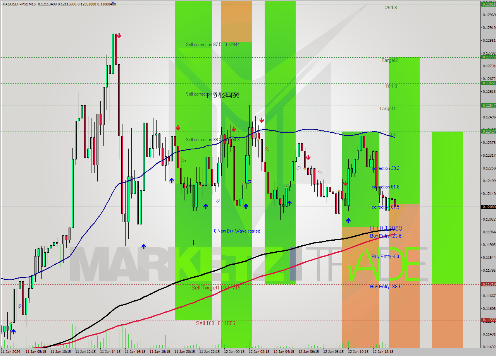Click the green 0.13015 price tag

tap(488, 5)
